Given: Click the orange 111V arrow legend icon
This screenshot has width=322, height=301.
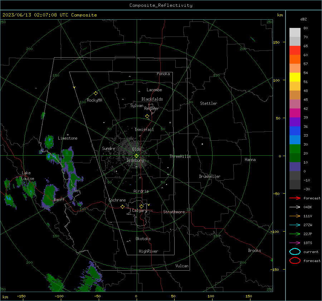Looking at the screenshot, I should coord(295,216).
